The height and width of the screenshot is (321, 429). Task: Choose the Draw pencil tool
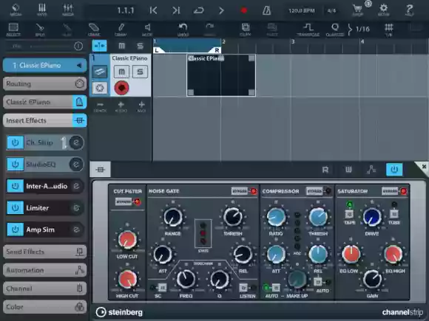[x=121, y=30]
